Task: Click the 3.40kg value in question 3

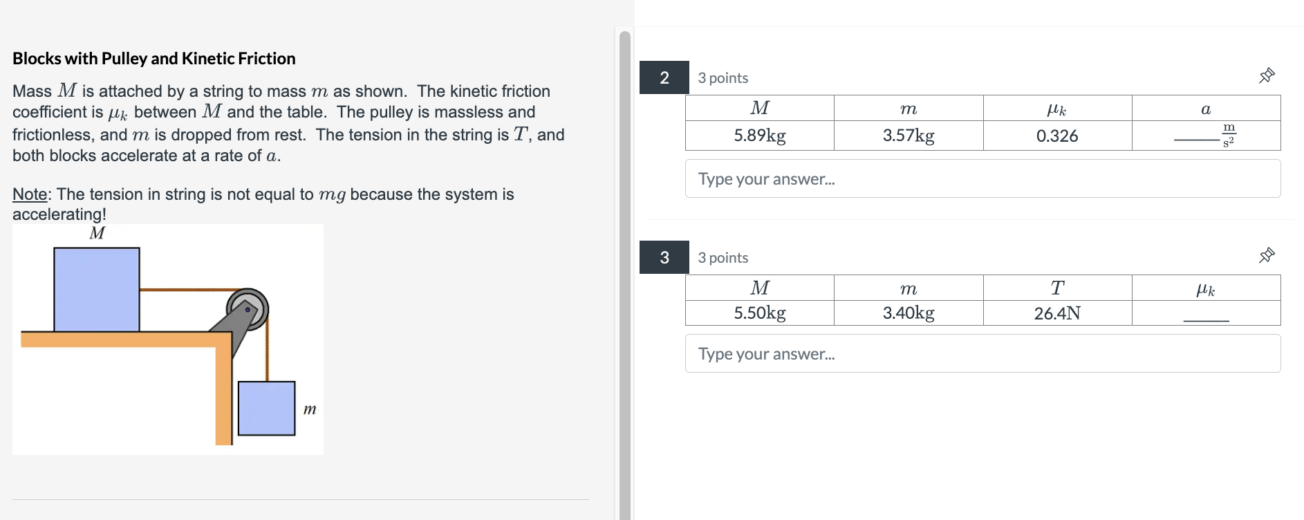Action: pyautogui.click(x=908, y=313)
